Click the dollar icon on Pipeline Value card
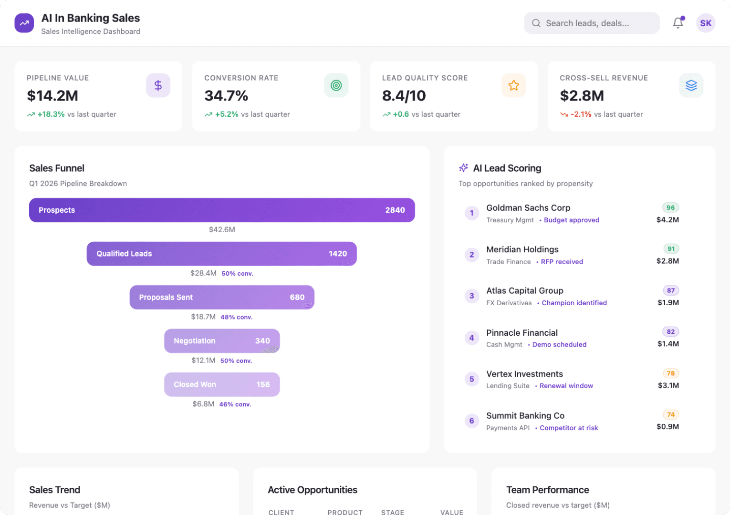 click(x=158, y=85)
